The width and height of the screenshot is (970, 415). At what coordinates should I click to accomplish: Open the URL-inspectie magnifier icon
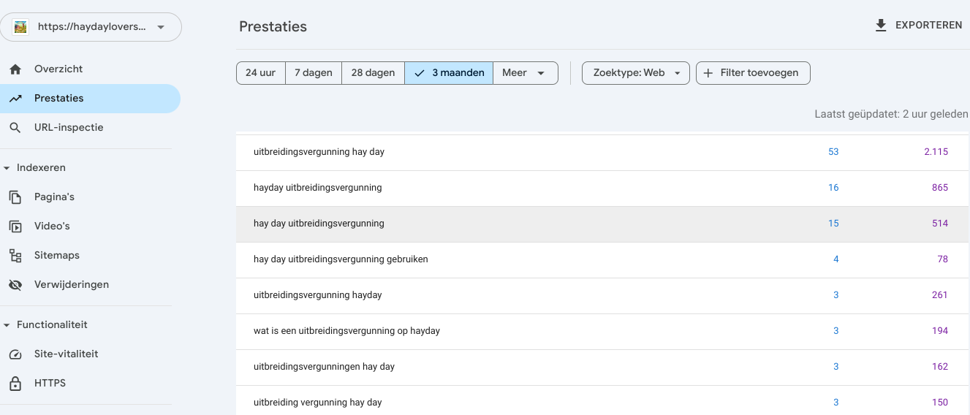15,128
